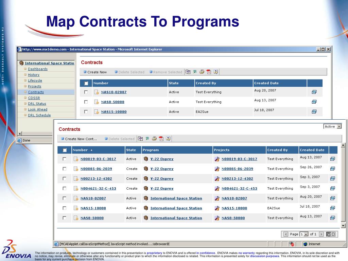Screen dimensions: 348x261
Task: Open CDSSR in the left navigation
Action: pos(34,98)
